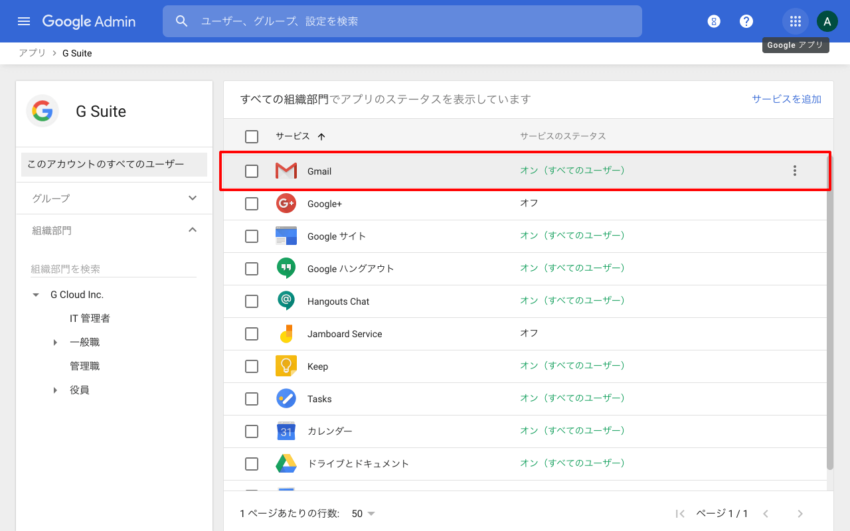
Task: Open the hourglass tasks icon
Action: (x=714, y=21)
